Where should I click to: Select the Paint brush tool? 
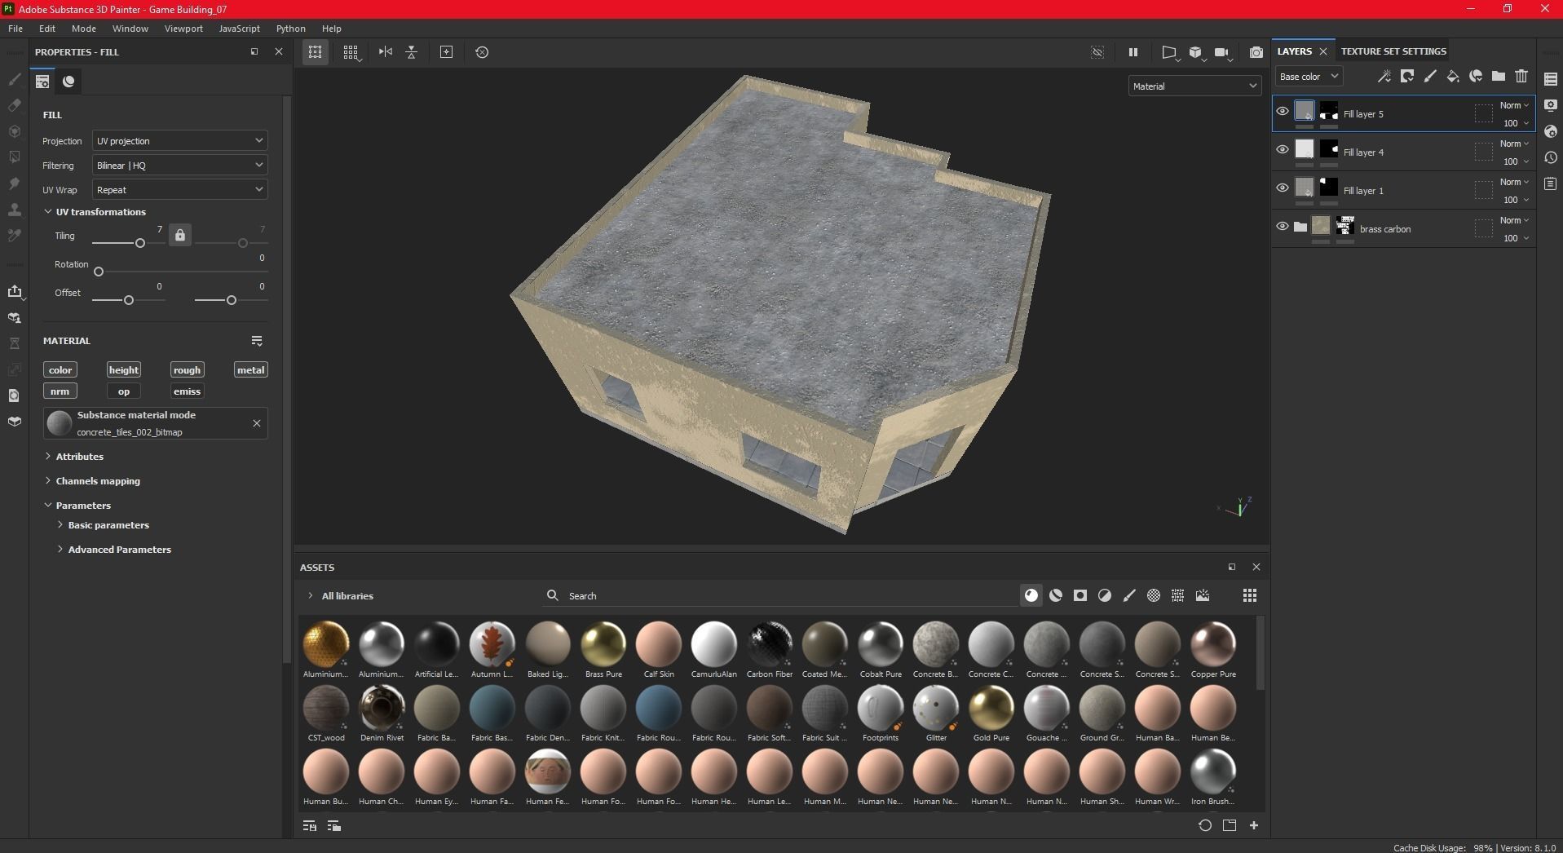pyautogui.click(x=15, y=79)
